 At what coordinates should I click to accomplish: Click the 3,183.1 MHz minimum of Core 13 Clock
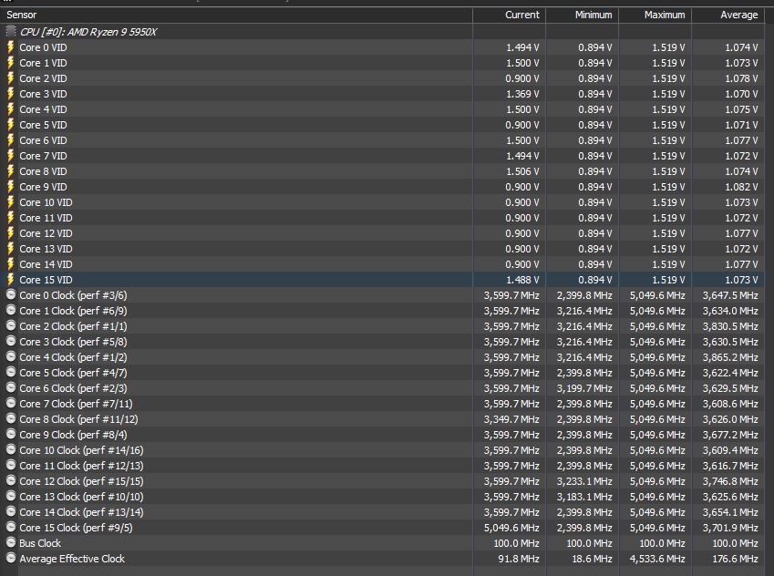pyautogui.click(x=584, y=497)
